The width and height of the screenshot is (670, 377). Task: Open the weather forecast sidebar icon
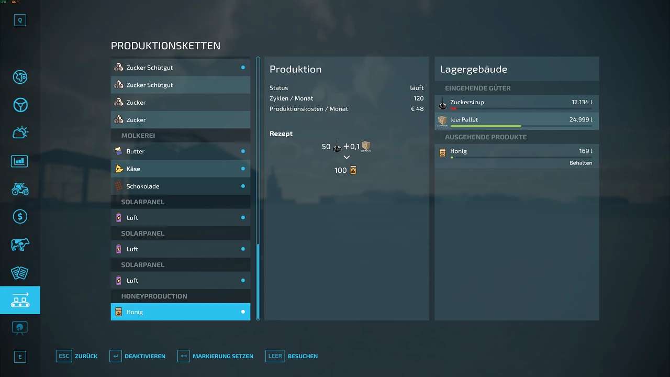[20, 132]
